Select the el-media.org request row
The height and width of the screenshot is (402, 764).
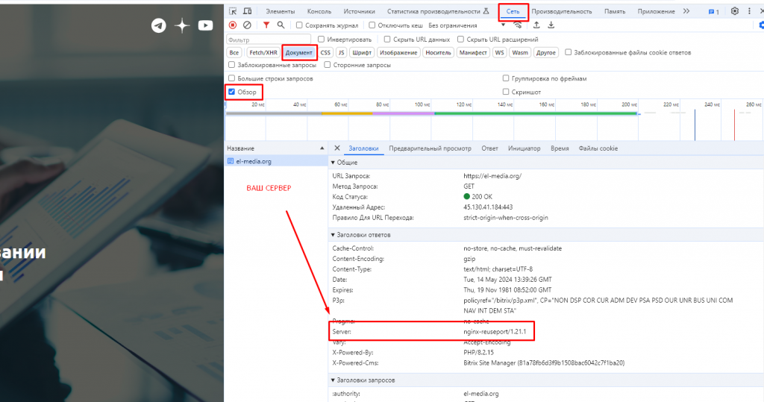[x=276, y=161]
